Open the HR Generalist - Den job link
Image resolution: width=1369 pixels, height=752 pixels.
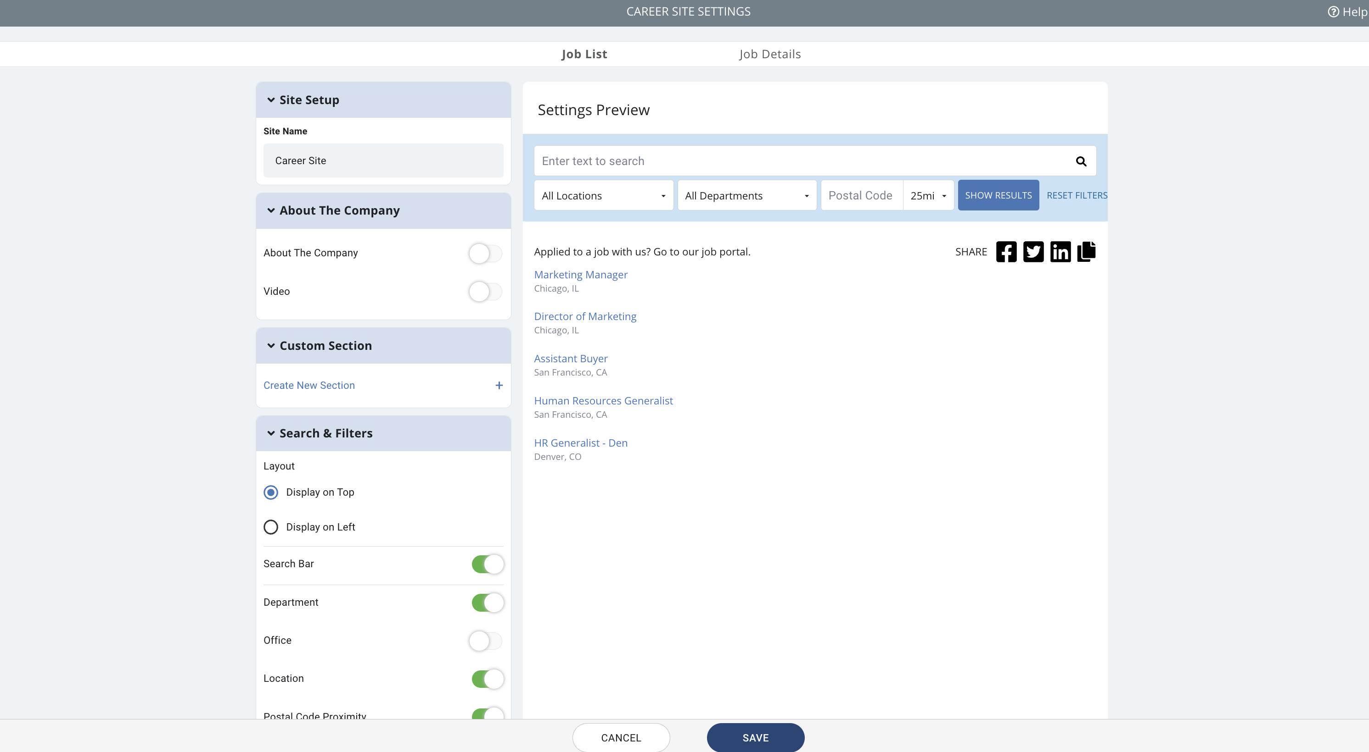coord(580,443)
